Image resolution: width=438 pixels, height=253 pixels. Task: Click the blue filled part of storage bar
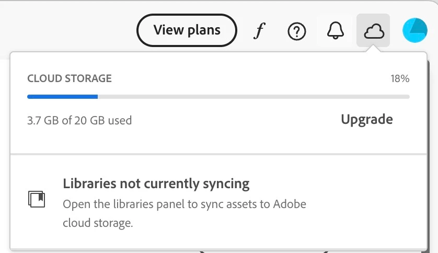(x=62, y=96)
